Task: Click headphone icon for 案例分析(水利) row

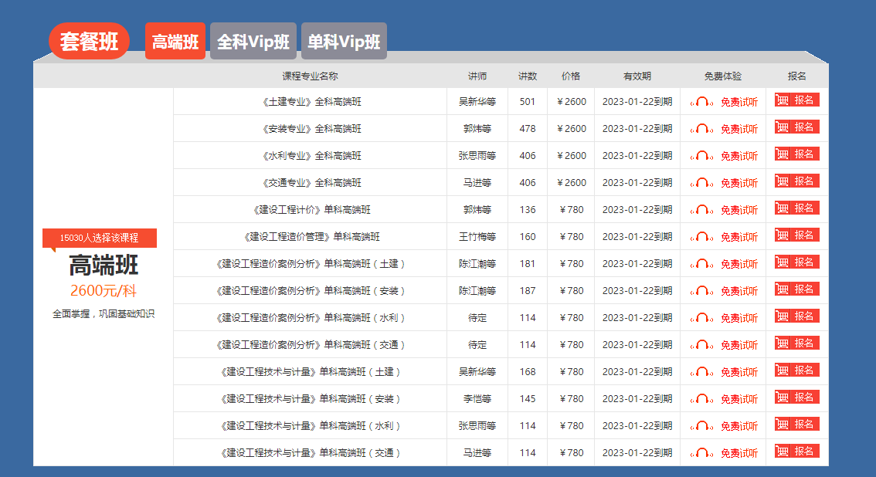Action: tap(701, 318)
